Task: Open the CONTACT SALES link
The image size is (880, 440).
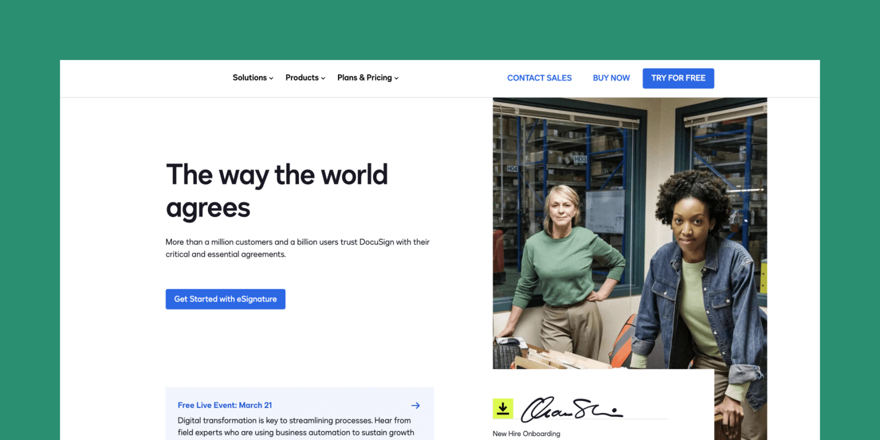Action: [539, 78]
